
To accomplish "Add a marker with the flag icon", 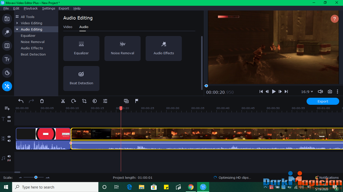I will [137, 101].
